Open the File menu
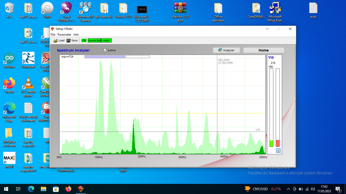Image resolution: width=346 pixels, height=194 pixels. (x=53, y=34)
